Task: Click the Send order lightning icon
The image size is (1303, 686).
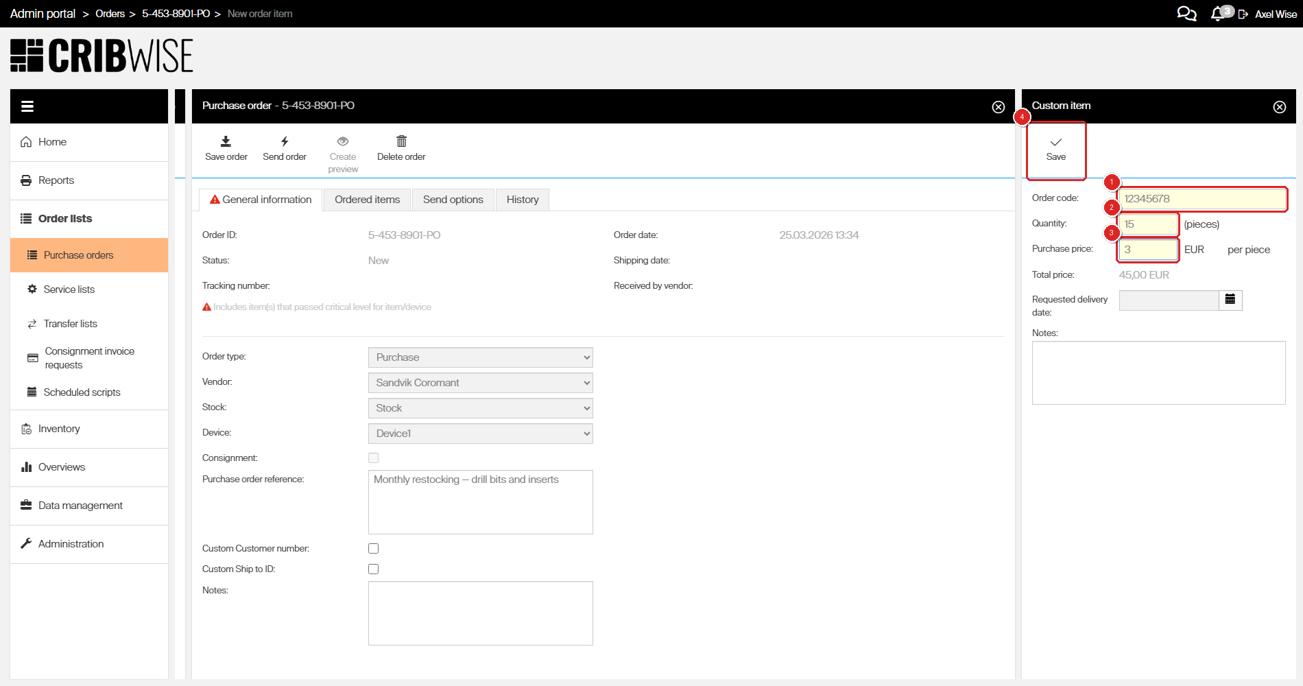Action: click(285, 142)
